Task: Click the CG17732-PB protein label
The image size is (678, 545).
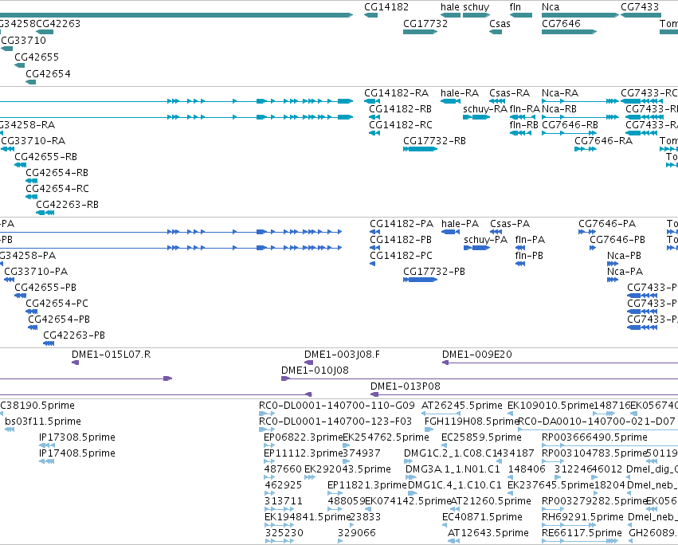Action: (x=434, y=272)
